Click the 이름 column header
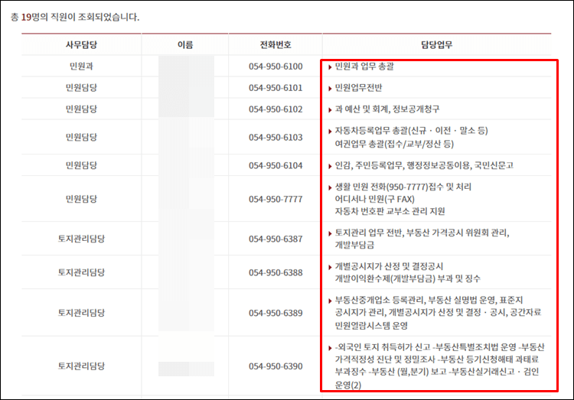The image size is (574, 400). (185, 44)
